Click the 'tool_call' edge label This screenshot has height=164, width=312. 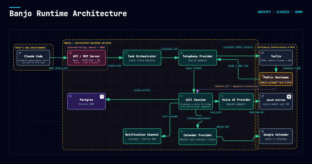[x=216, y=112]
